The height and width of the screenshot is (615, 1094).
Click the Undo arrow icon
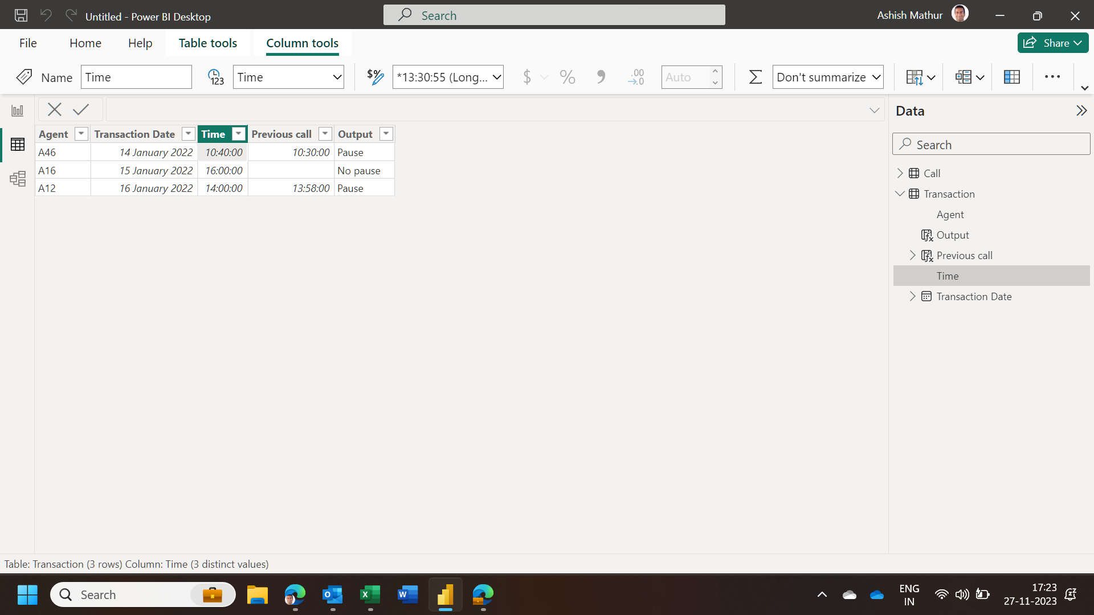46,15
